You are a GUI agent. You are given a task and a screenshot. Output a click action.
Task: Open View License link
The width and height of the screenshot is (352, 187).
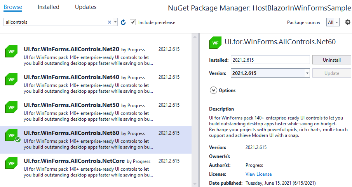(x=258, y=174)
